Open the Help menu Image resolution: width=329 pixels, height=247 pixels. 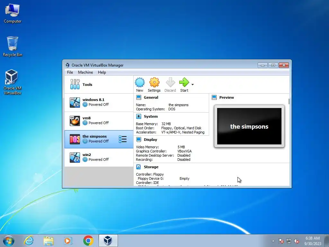(102, 72)
